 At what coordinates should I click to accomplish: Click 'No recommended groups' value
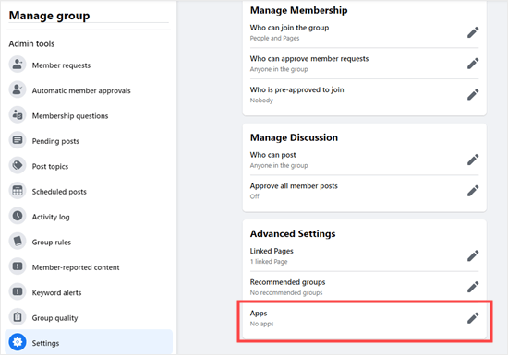[286, 292]
